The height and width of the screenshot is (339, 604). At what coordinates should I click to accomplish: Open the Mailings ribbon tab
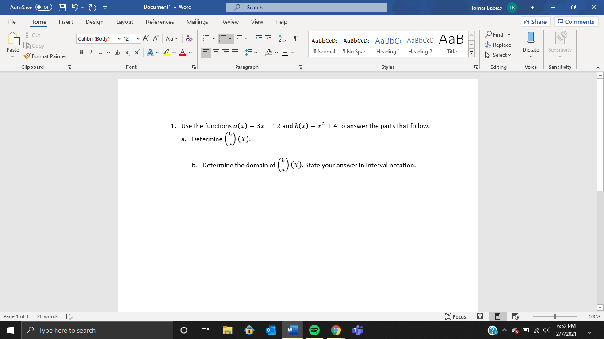coord(197,22)
